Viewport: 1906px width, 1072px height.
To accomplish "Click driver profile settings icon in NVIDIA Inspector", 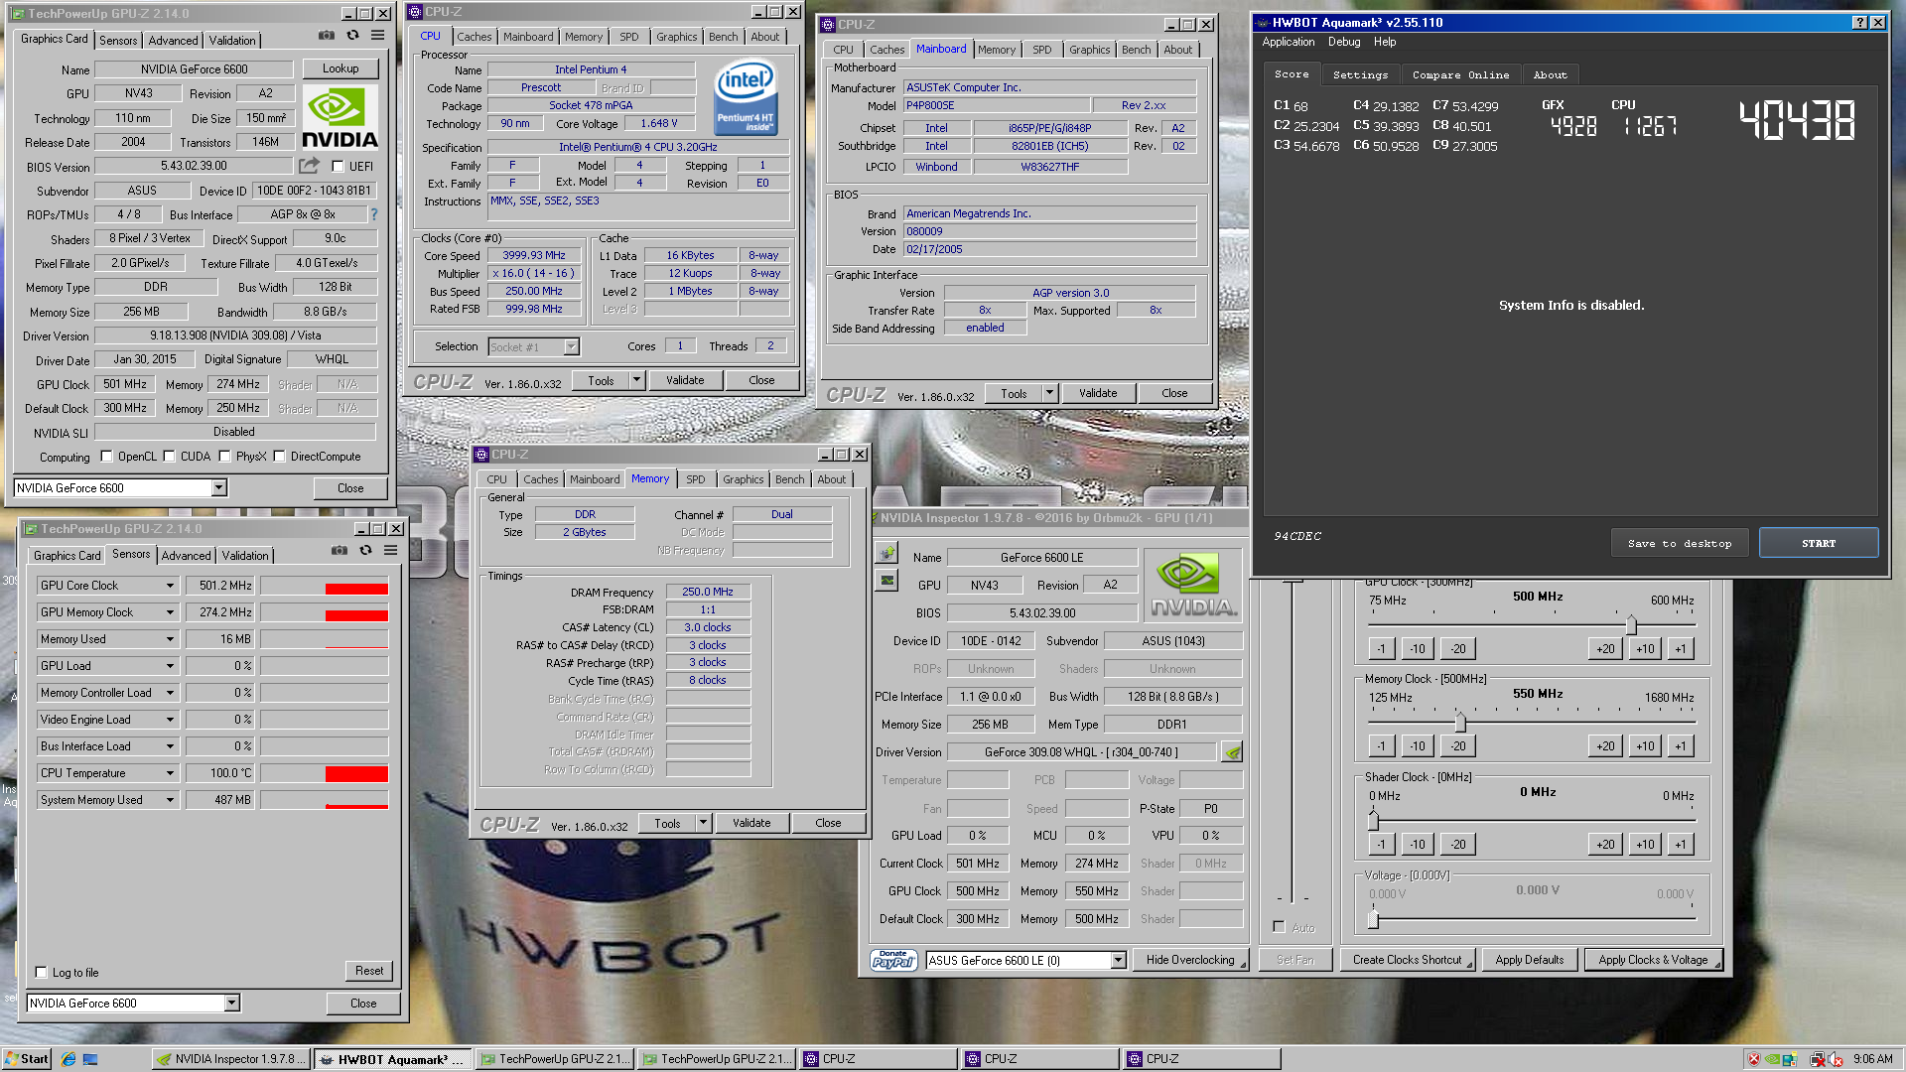I will pyautogui.click(x=1232, y=752).
